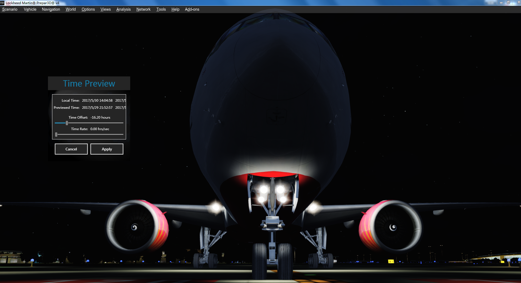Click Apply in Time Preview
The image size is (521, 283).
coord(107,149)
